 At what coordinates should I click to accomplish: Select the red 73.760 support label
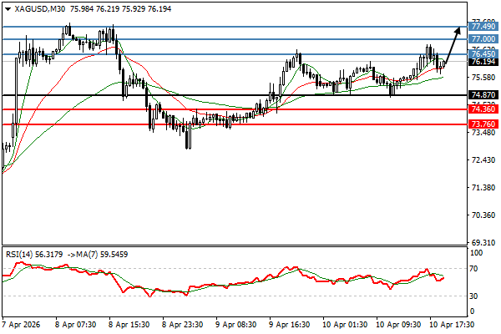482,124
